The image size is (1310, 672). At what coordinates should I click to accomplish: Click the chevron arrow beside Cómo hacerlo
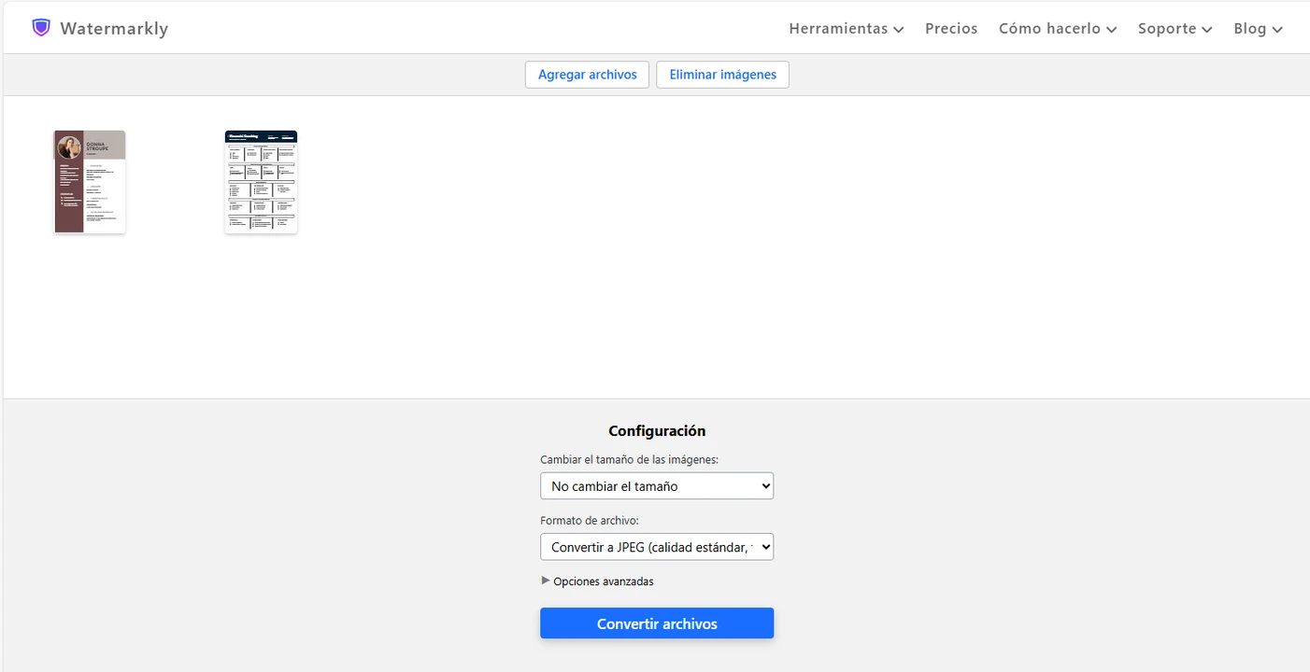tap(1112, 30)
